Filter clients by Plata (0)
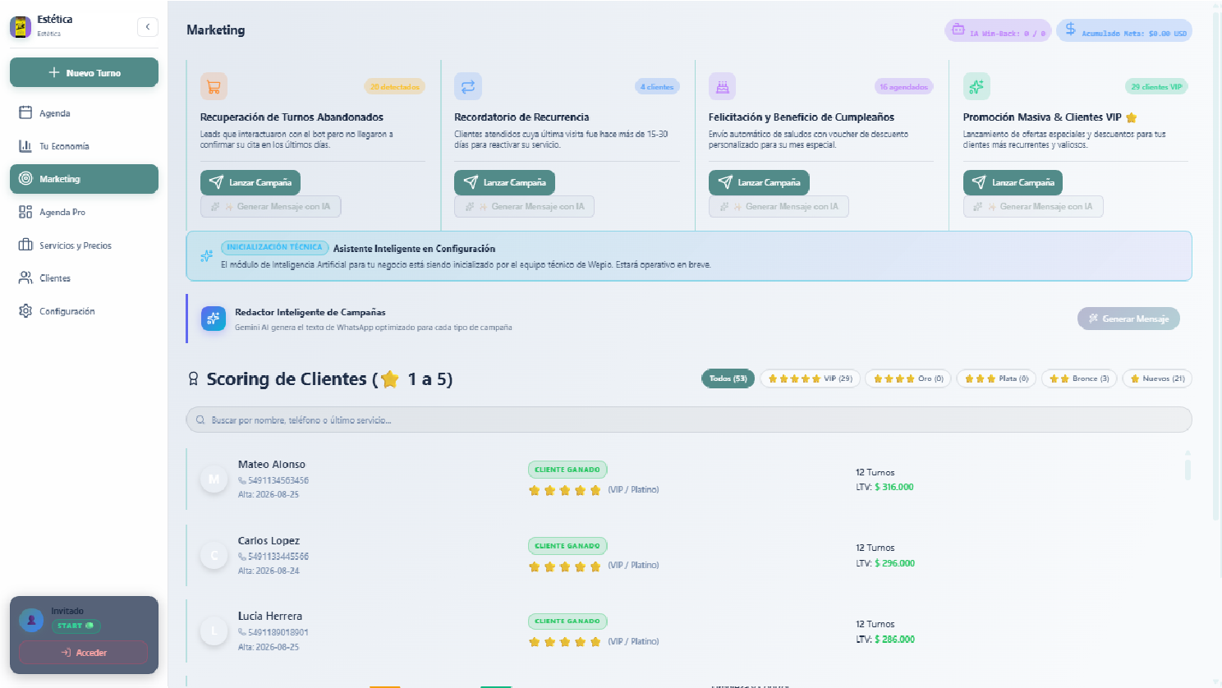 [996, 378]
